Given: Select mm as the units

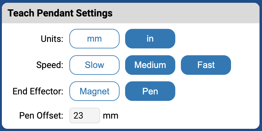Looking at the screenshot, I should [94, 39].
